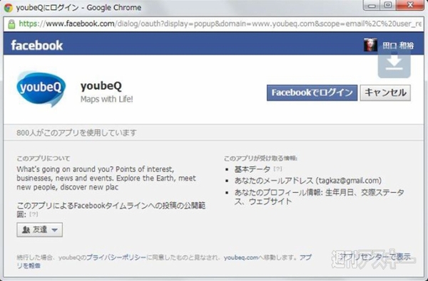Image resolution: width=428 pixels, height=281 pixels.
Task: Click the URL address bar field
Action: click(x=214, y=24)
